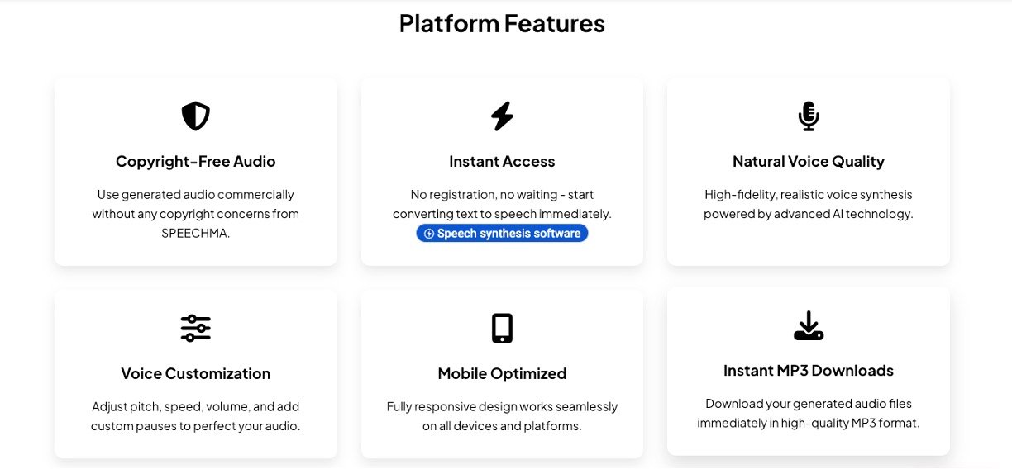Viewport: 1012px width, 469px height.
Task: Click the sliders Voice Customization icon
Action: [196, 328]
